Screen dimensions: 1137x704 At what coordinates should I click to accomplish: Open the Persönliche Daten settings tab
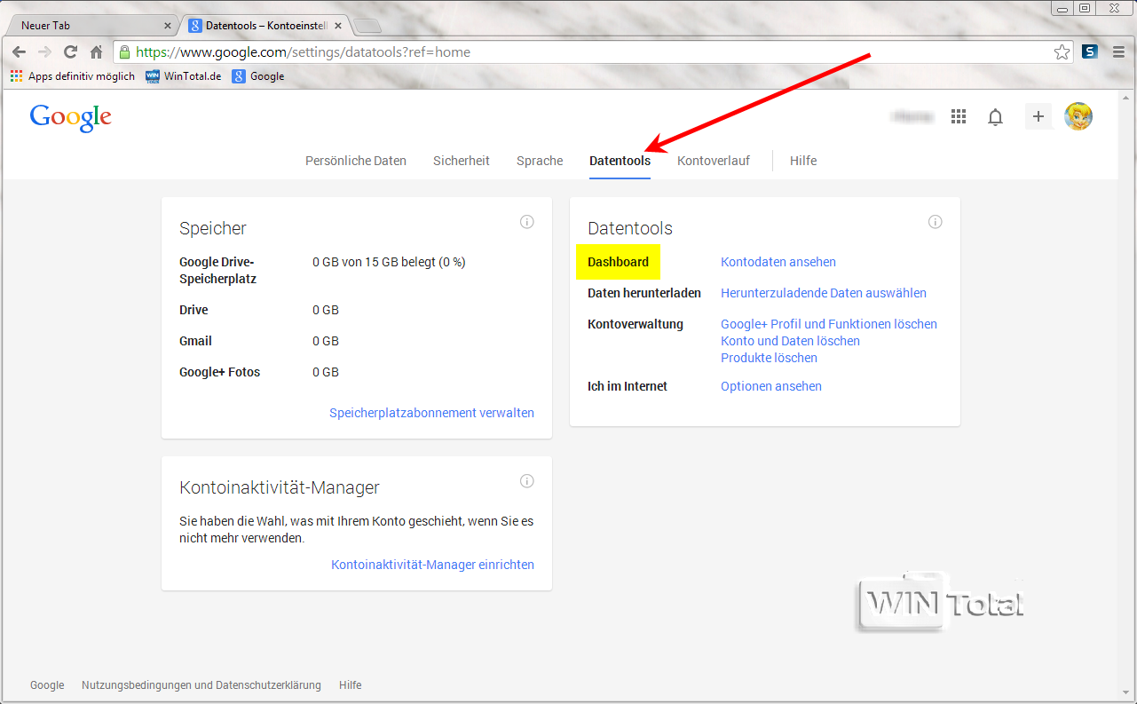coord(356,161)
